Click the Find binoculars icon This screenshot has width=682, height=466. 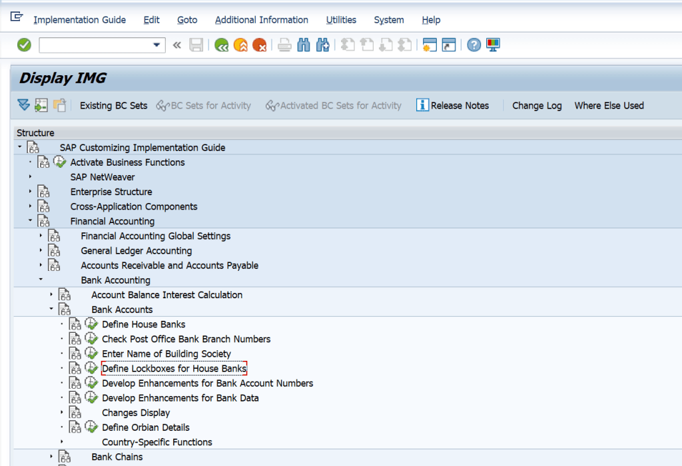click(x=304, y=45)
